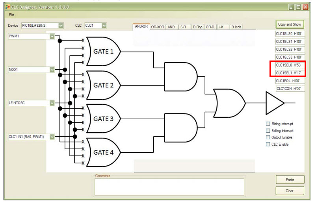Screen dimensions: 316x209
Task: Click the GATE 2 OR gate symbol
Action: (x=103, y=85)
